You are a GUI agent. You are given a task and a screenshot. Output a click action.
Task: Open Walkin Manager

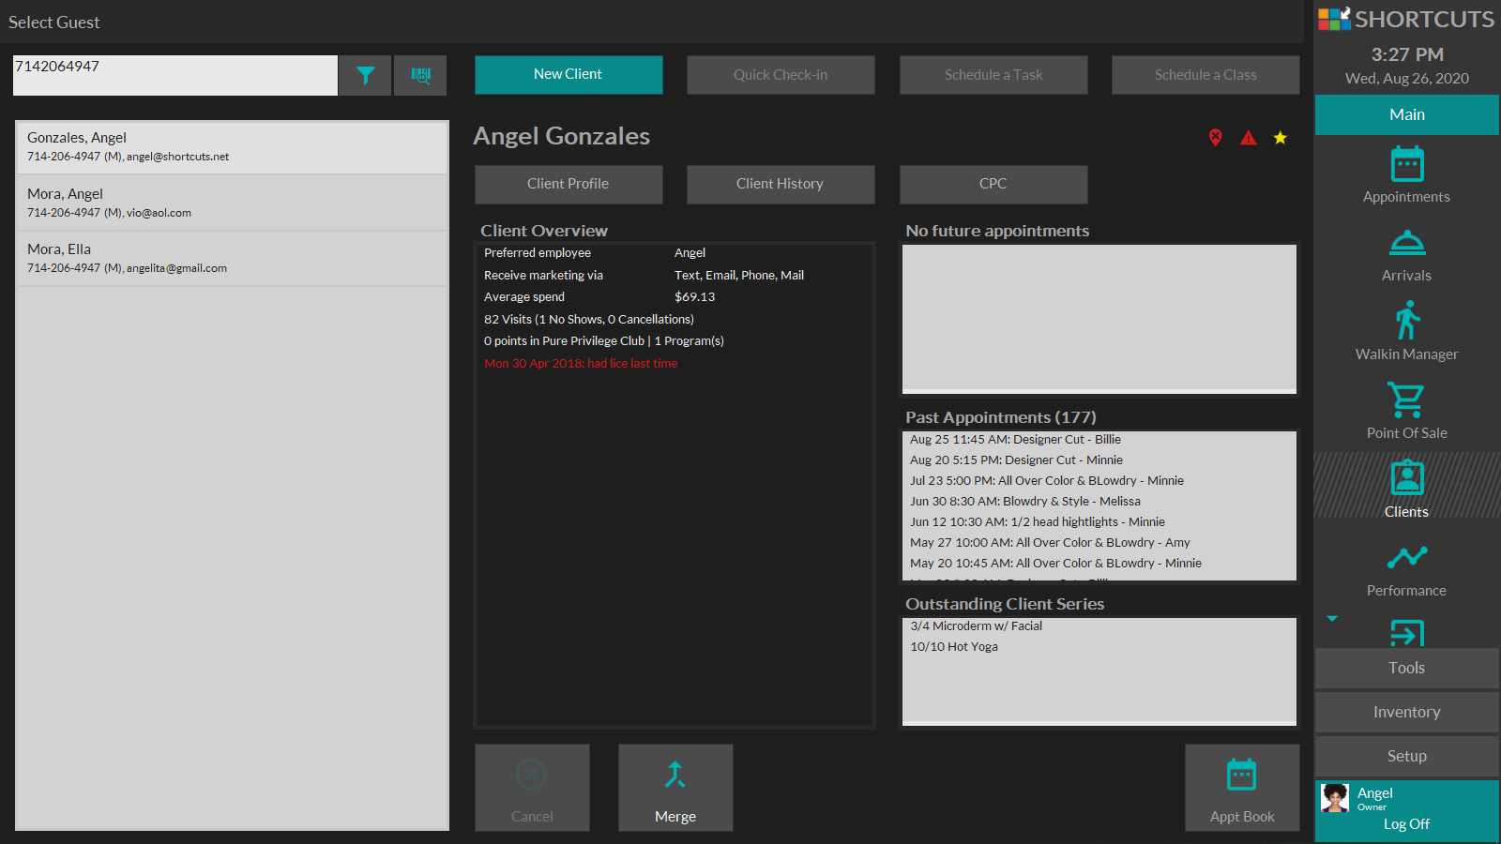[1406, 332]
